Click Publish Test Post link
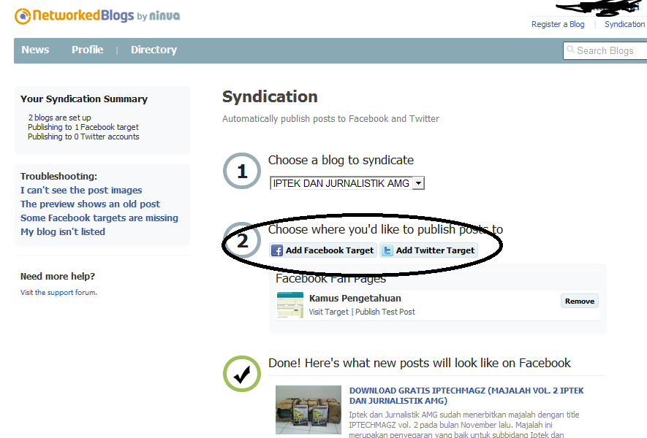The width and height of the screenshot is (647, 438). [x=385, y=312]
